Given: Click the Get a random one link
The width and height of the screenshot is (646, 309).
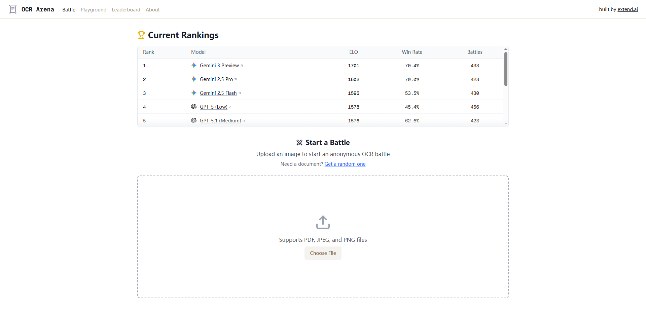Looking at the screenshot, I should click(x=345, y=164).
